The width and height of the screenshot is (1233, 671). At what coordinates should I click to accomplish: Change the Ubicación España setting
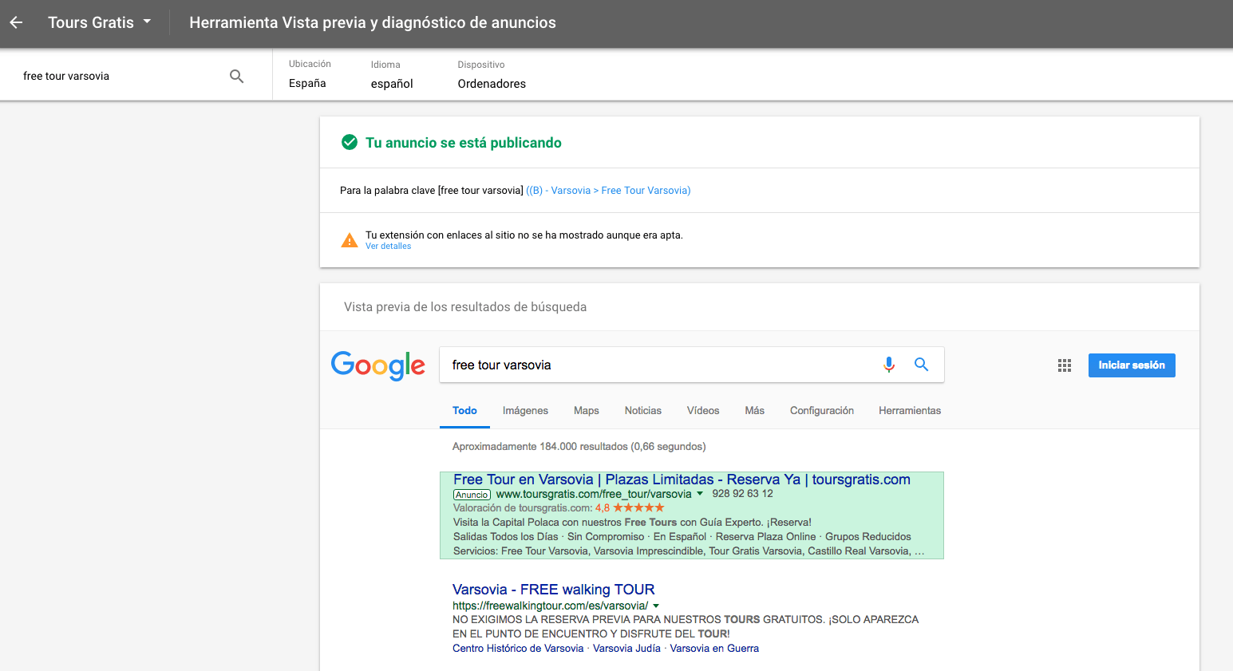coord(310,74)
